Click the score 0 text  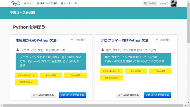pos(164,4)
